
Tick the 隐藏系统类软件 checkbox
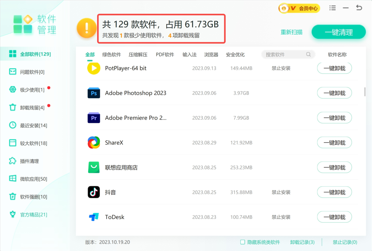point(242,242)
